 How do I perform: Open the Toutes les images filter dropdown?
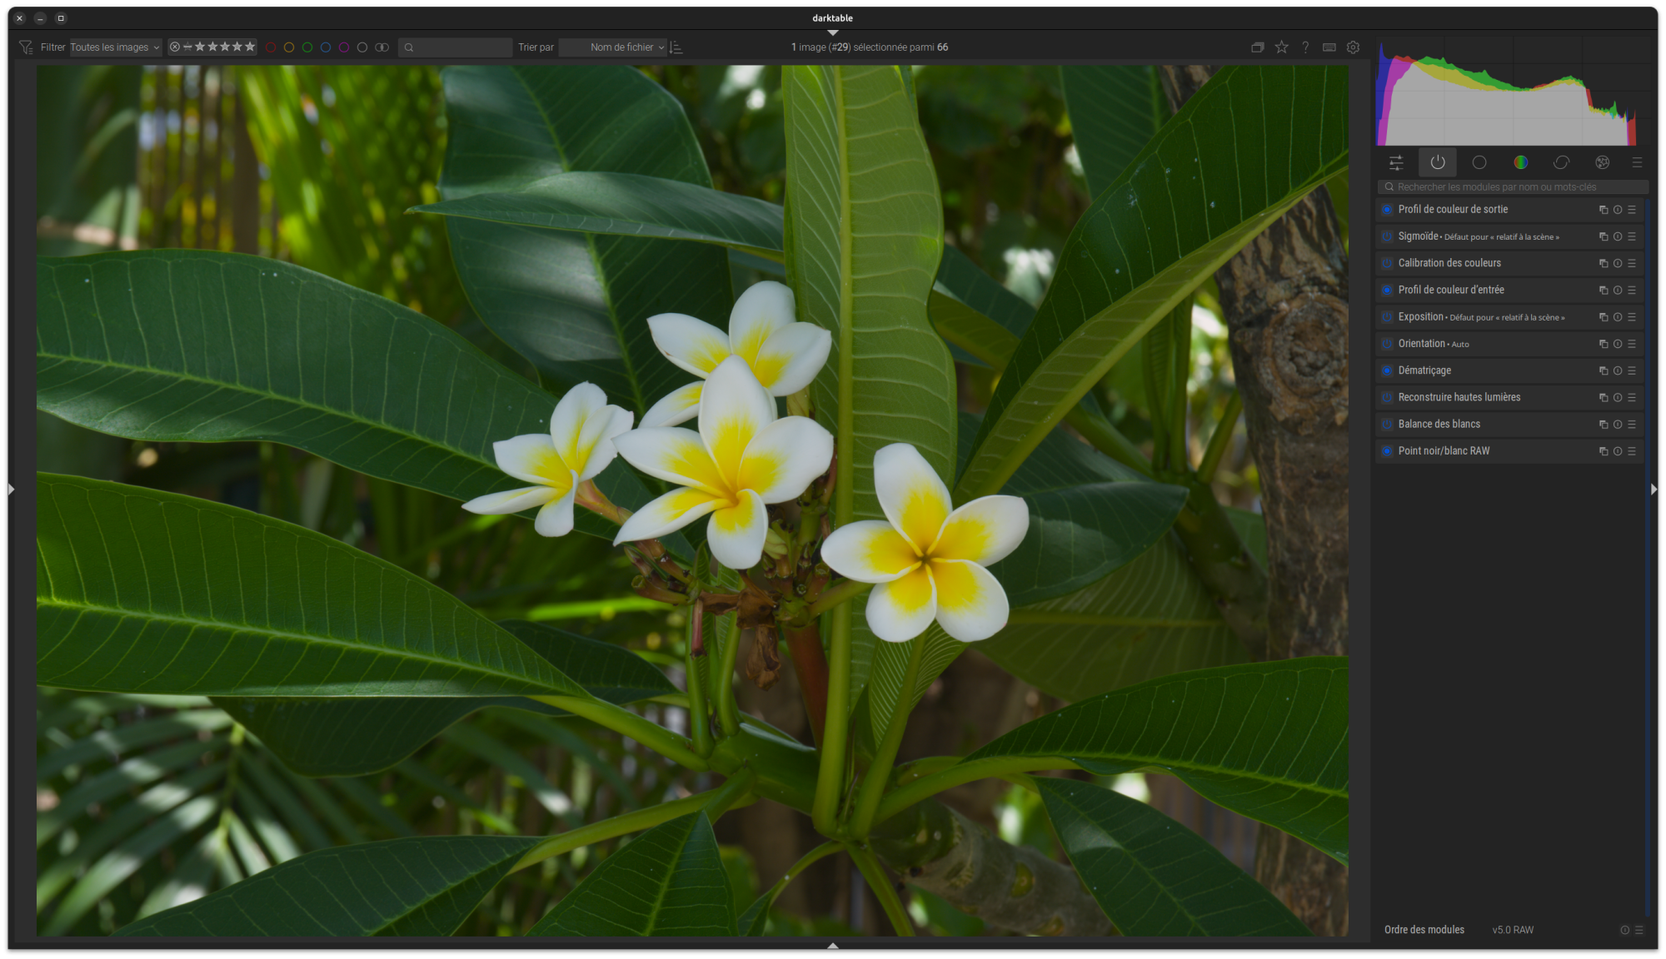click(x=115, y=47)
